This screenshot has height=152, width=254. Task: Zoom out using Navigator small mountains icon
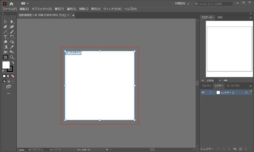pyautogui.click(x=203, y=80)
